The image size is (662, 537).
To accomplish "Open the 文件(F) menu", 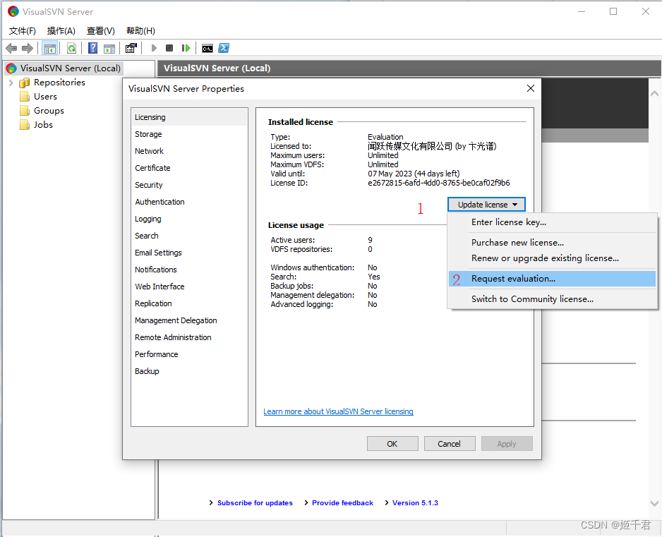I will pos(23,31).
